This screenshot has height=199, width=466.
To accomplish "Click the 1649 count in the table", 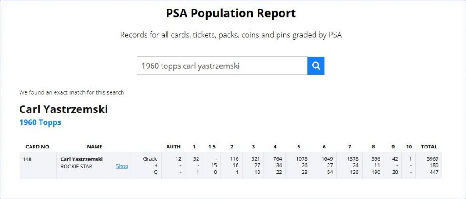I will click(327, 159).
